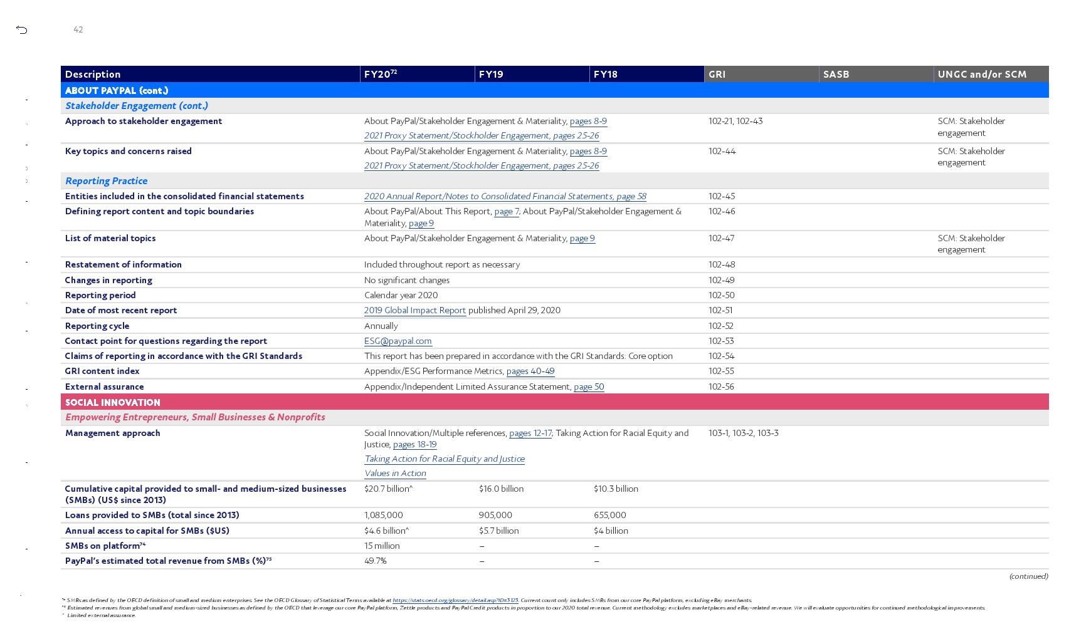The image size is (1091, 639).
Task: Open the OECD glossary URL in the footnote
Action: [x=455, y=600]
